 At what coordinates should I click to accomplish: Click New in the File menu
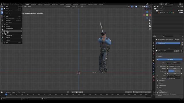pos(12,6)
